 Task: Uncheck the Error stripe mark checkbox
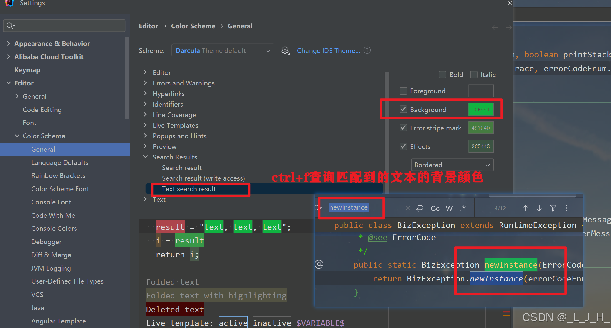tap(403, 128)
